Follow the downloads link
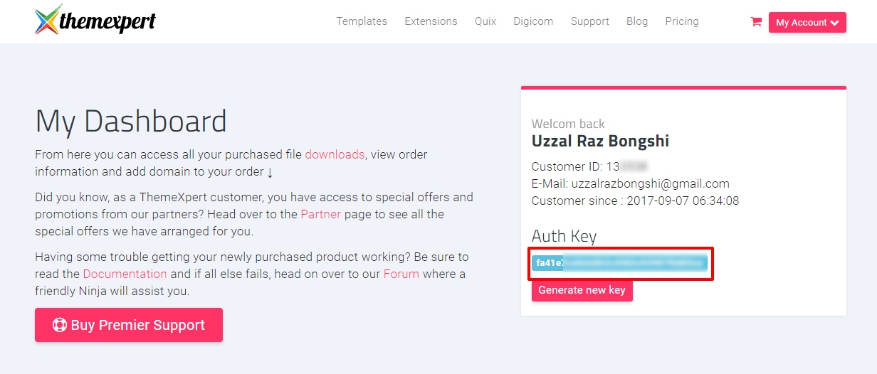The height and width of the screenshot is (374, 877). [335, 154]
